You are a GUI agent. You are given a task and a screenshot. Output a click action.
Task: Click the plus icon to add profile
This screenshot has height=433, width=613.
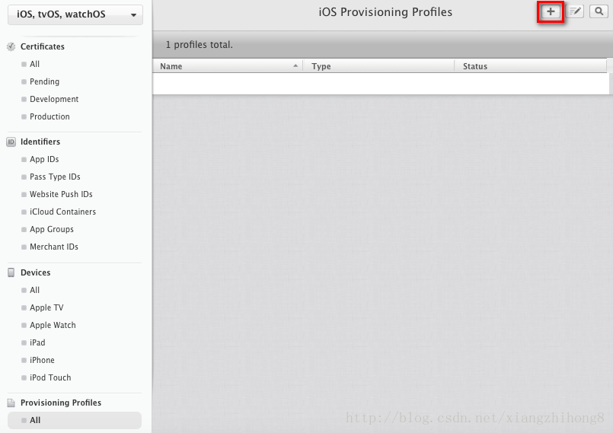(x=551, y=11)
